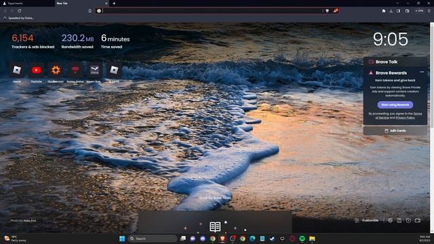Open Brave Shields lion icon
The width and height of the screenshot is (434, 244).
(327, 11)
